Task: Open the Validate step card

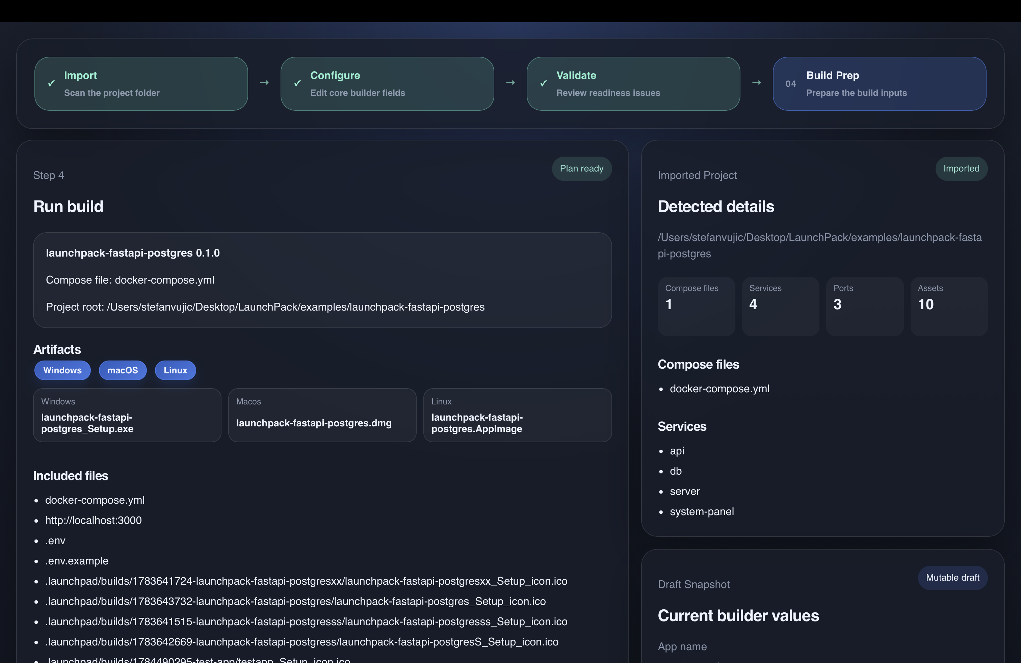Action: (x=633, y=84)
